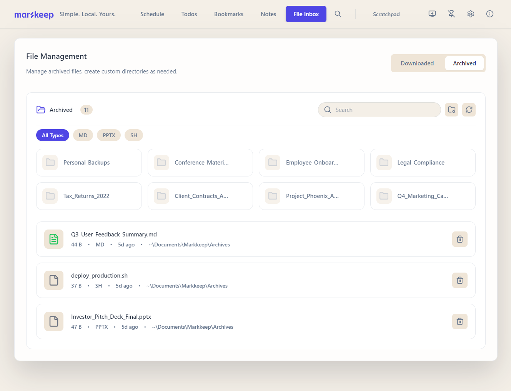
Task: Click the info circle icon
Action: click(490, 14)
